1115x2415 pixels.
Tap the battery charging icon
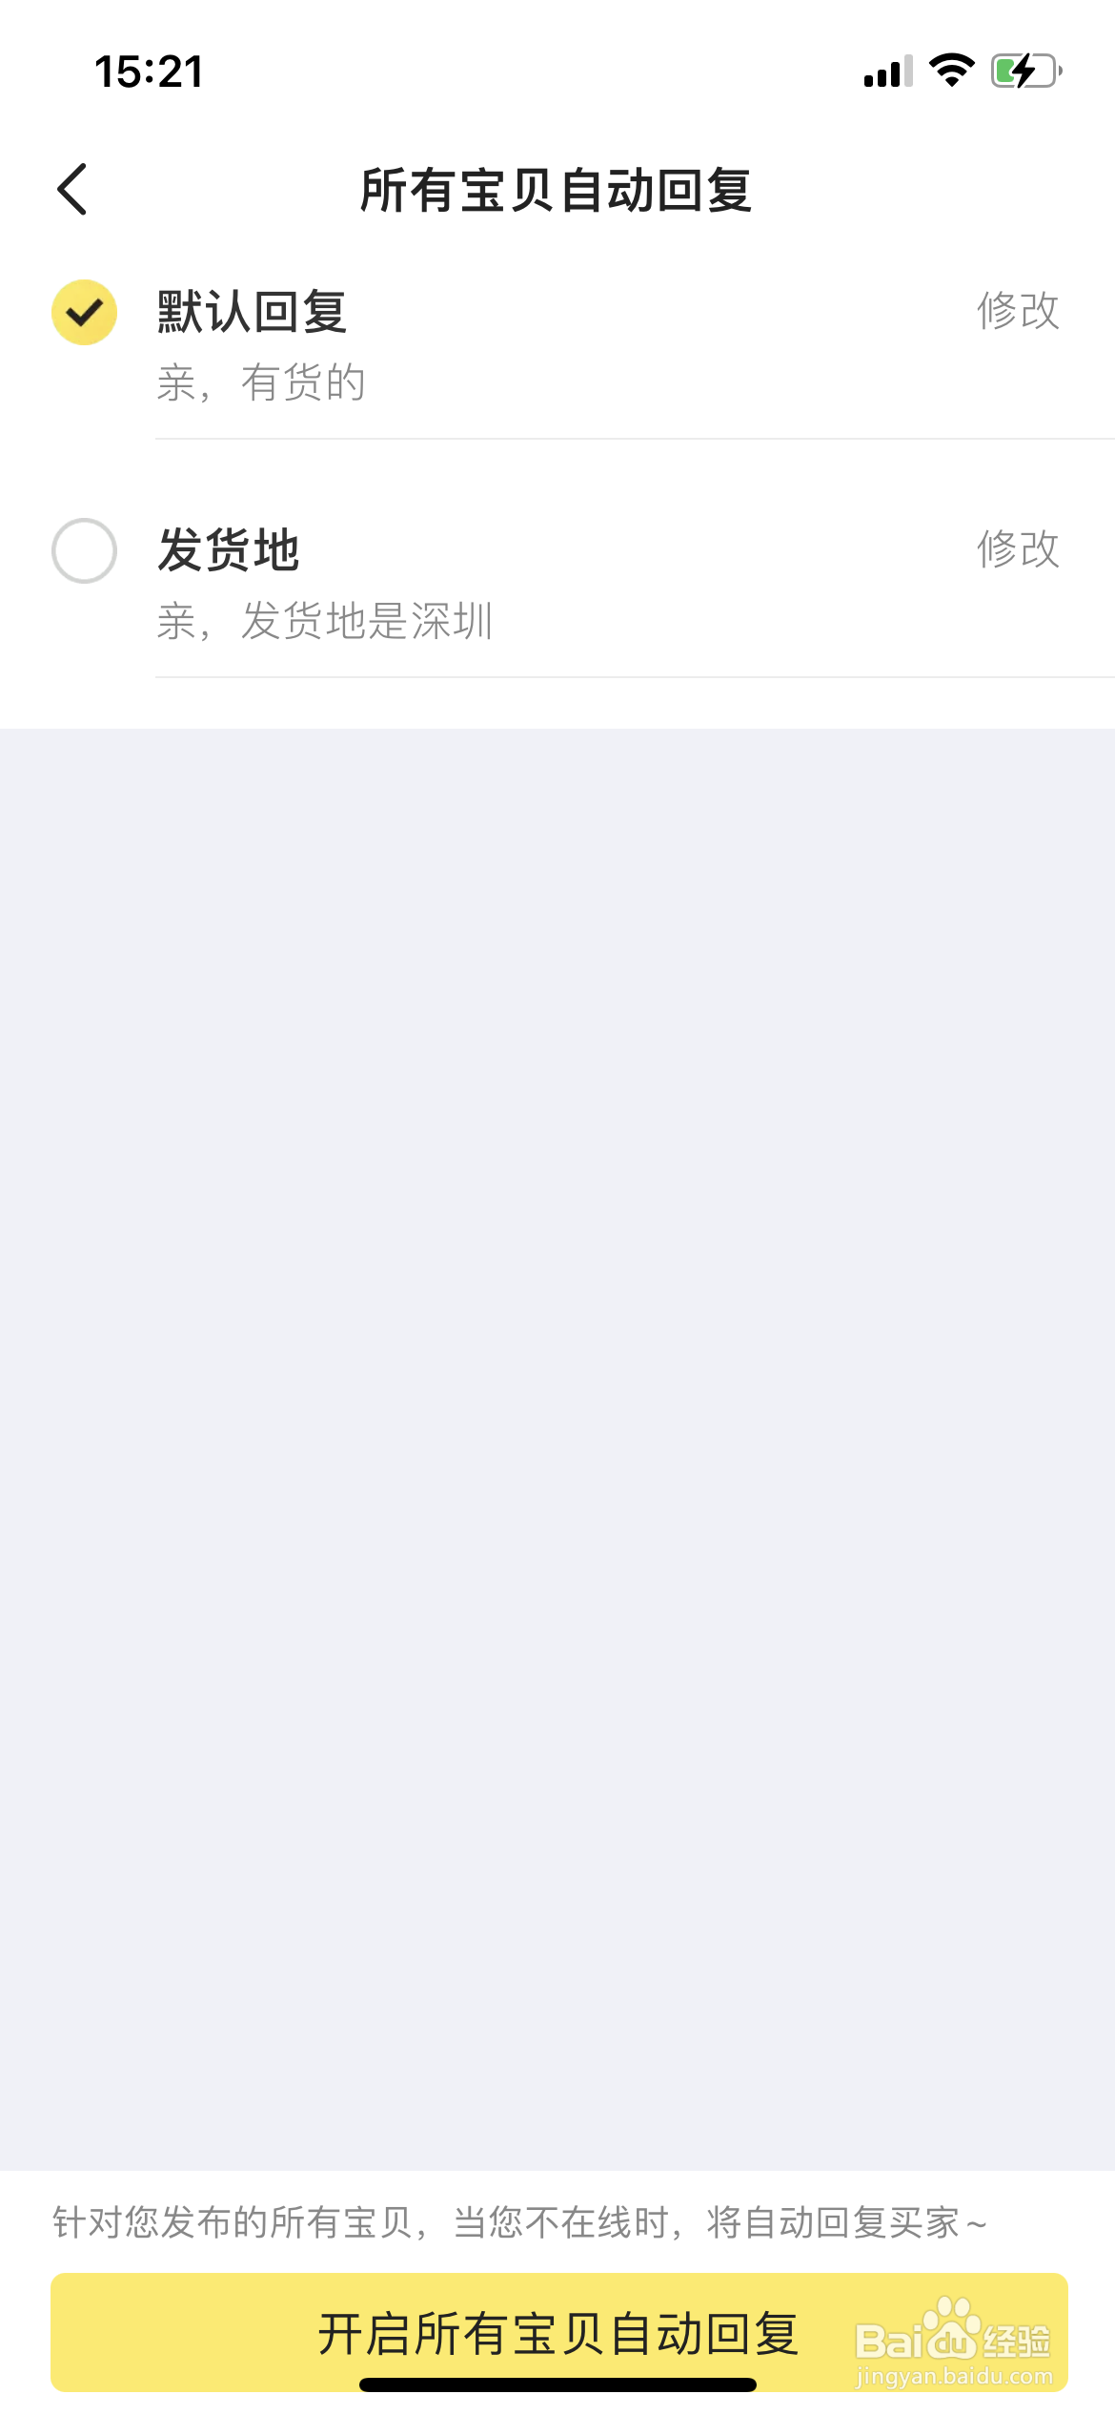1026,71
